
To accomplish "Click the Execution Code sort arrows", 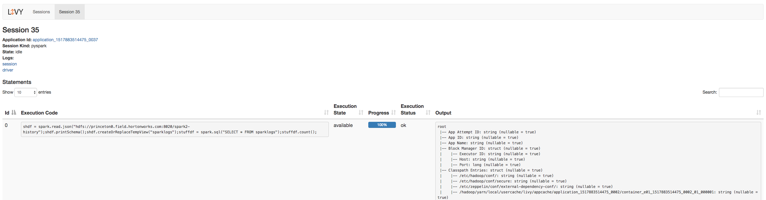I will coord(326,112).
